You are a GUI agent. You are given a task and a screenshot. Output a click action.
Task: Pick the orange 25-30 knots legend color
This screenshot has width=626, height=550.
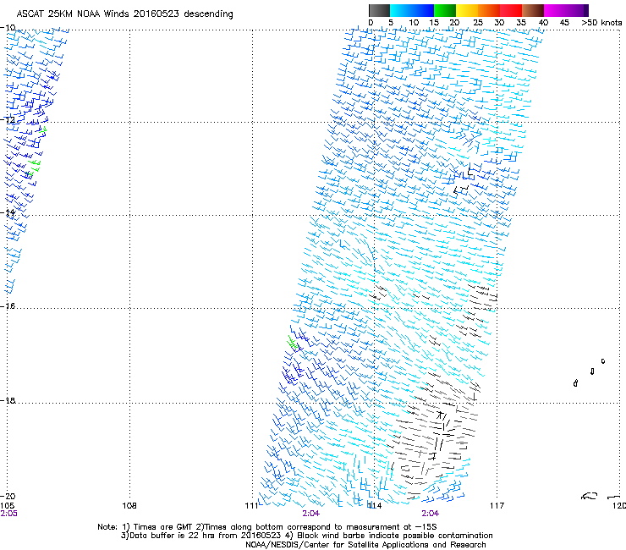tap(489, 10)
